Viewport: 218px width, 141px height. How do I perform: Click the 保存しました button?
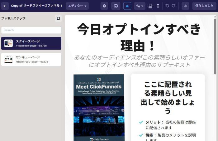click(204, 6)
